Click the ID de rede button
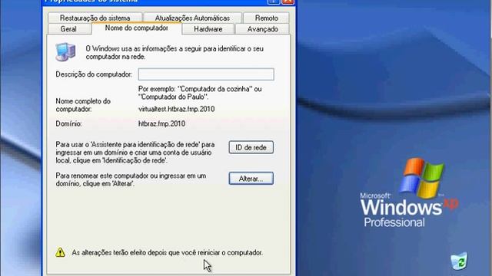This screenshot has width=492, height=276. (251, 147)
